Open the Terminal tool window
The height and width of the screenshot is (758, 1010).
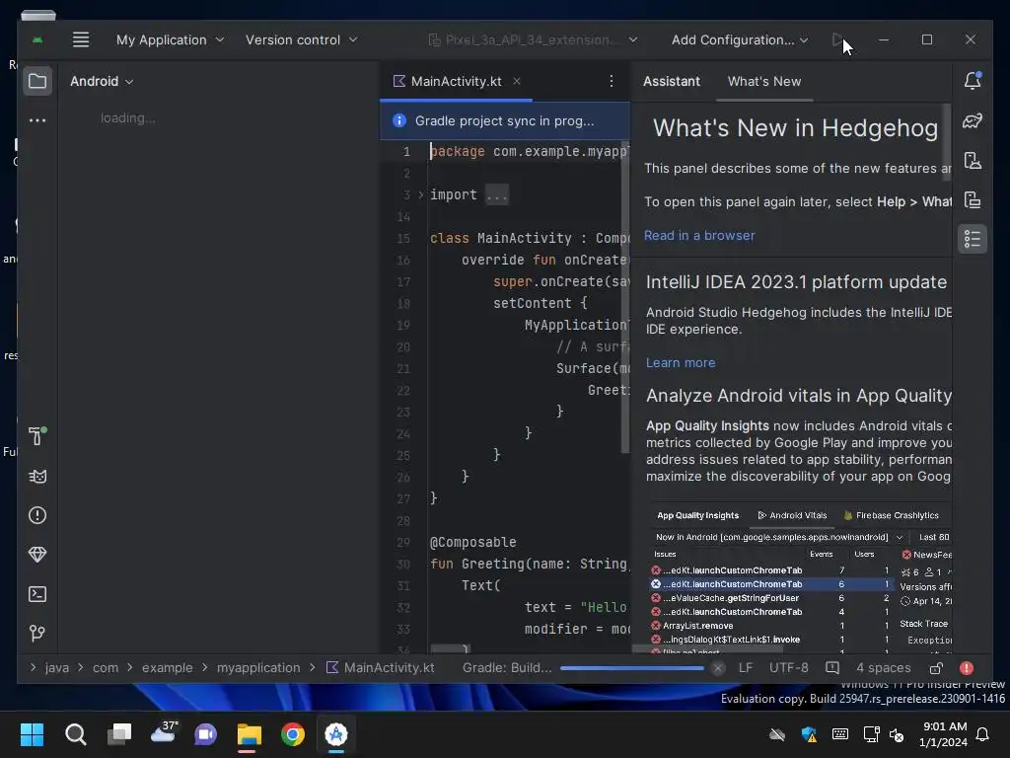[x=37, y=594]
